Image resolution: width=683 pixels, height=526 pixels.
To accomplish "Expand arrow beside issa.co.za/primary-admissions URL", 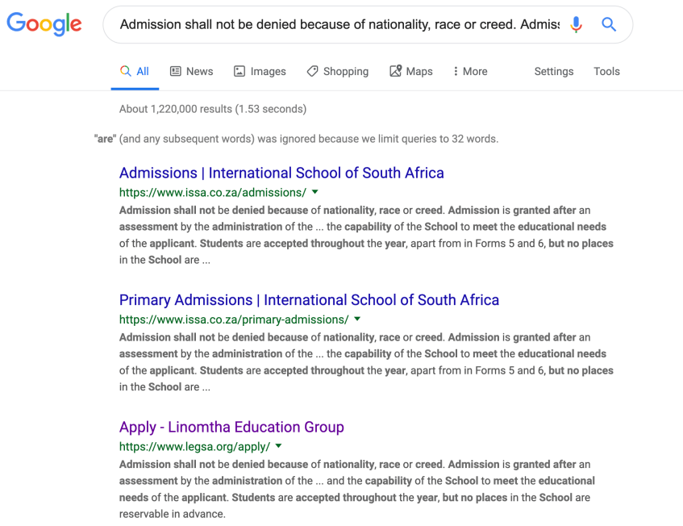I will (x=357, y=319).
